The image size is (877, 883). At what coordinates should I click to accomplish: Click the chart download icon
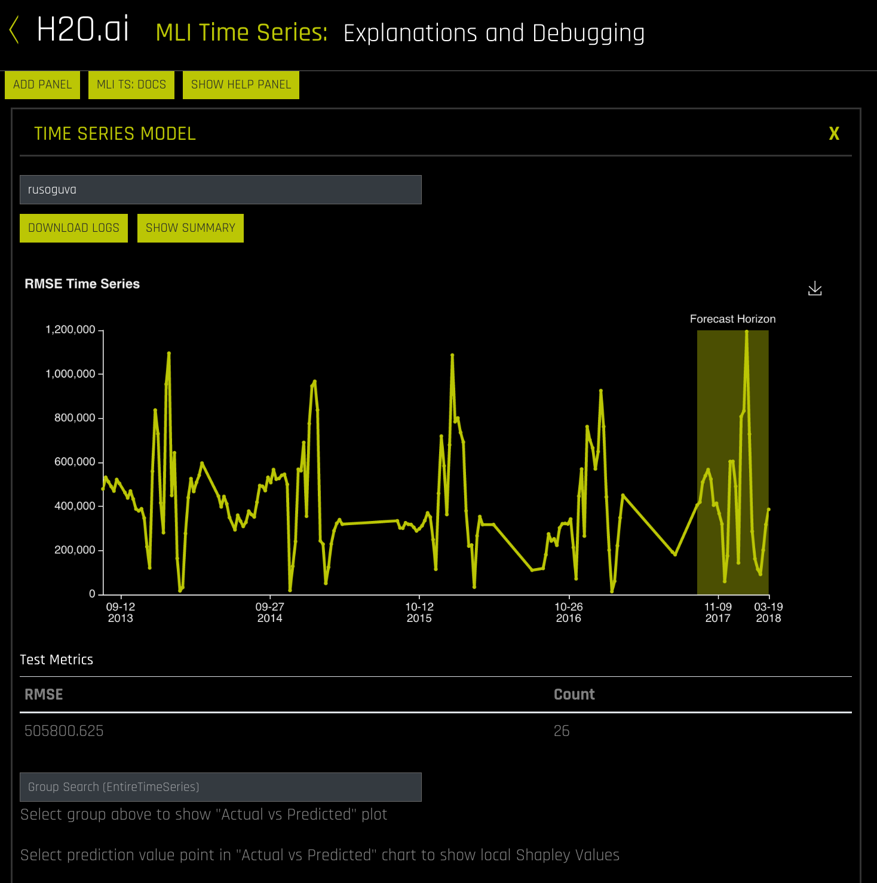815,289
